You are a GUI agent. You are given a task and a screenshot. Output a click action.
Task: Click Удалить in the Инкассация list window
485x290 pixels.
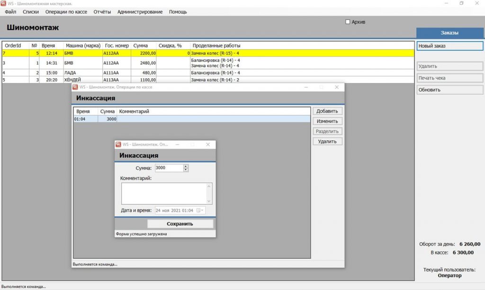(327, 141)
